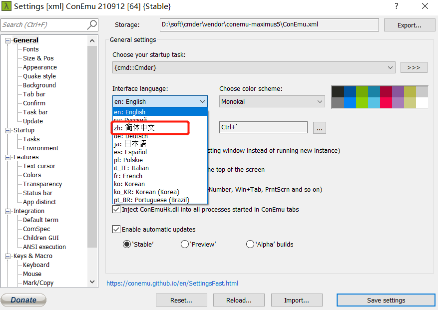
Task: Open the ANSI execution settings page
Action: pyautogui.click(x=44, y=247)
